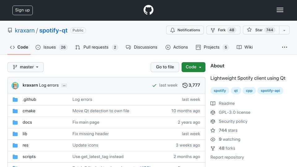Open the Log errors latest commit message
This screenshot has width=297, height=167.
pyautogui.click(x=49, y=85)
